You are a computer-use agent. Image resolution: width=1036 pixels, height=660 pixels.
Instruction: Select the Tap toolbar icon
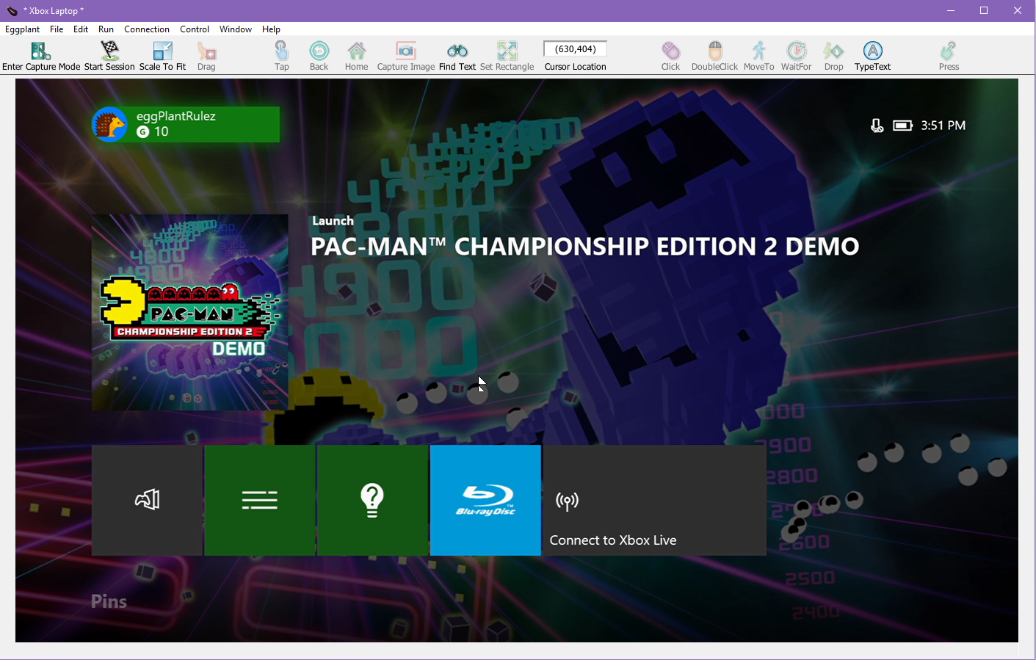(282, 51)
